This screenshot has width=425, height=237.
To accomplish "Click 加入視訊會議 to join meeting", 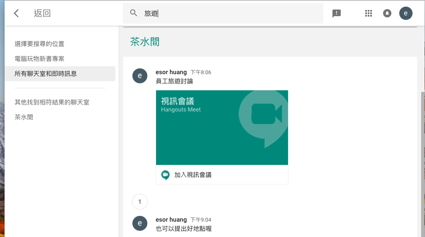I will (193, 175).
